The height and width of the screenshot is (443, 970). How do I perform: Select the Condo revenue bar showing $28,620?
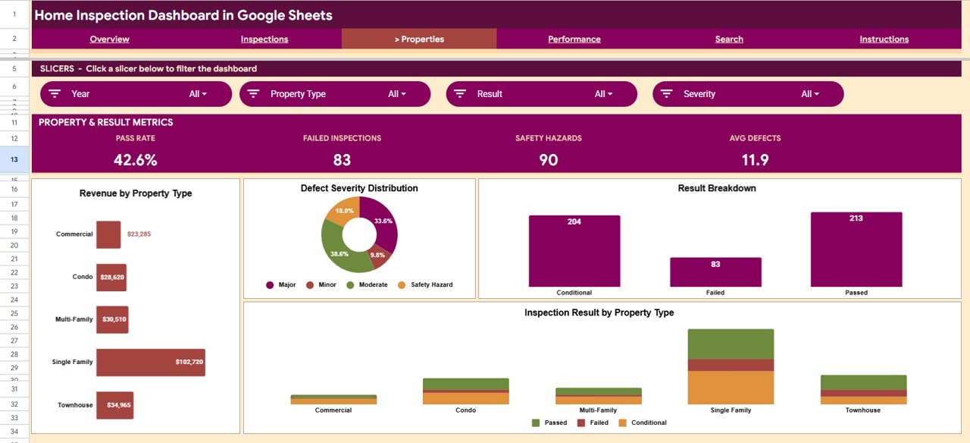[x=111, y=277]
